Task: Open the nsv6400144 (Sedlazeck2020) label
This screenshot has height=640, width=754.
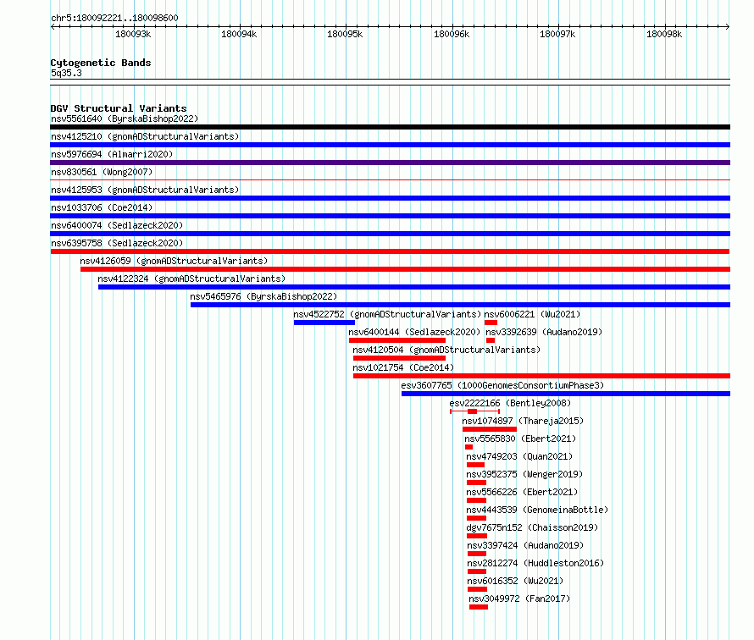Action: (414, 332)
